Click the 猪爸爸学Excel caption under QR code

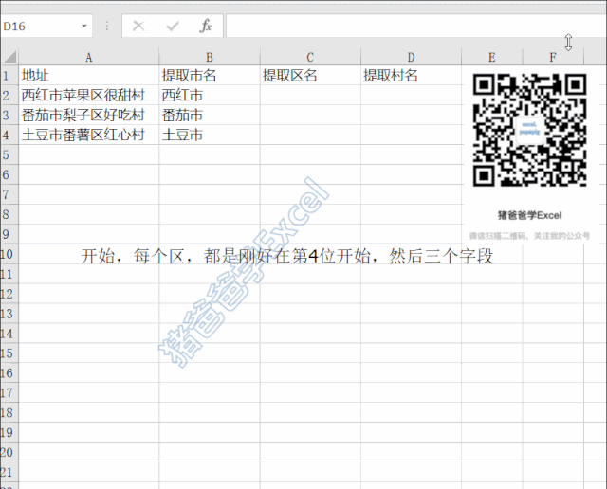[529, 215]
